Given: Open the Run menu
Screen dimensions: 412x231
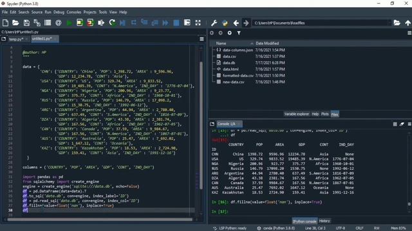Looking at the screenshot, I should 48,12.
